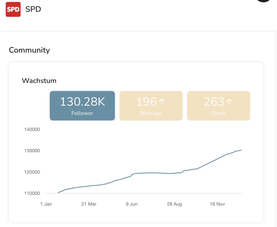Switch the chart to Reels
The image size is (277, 227).
click(219, 106)
